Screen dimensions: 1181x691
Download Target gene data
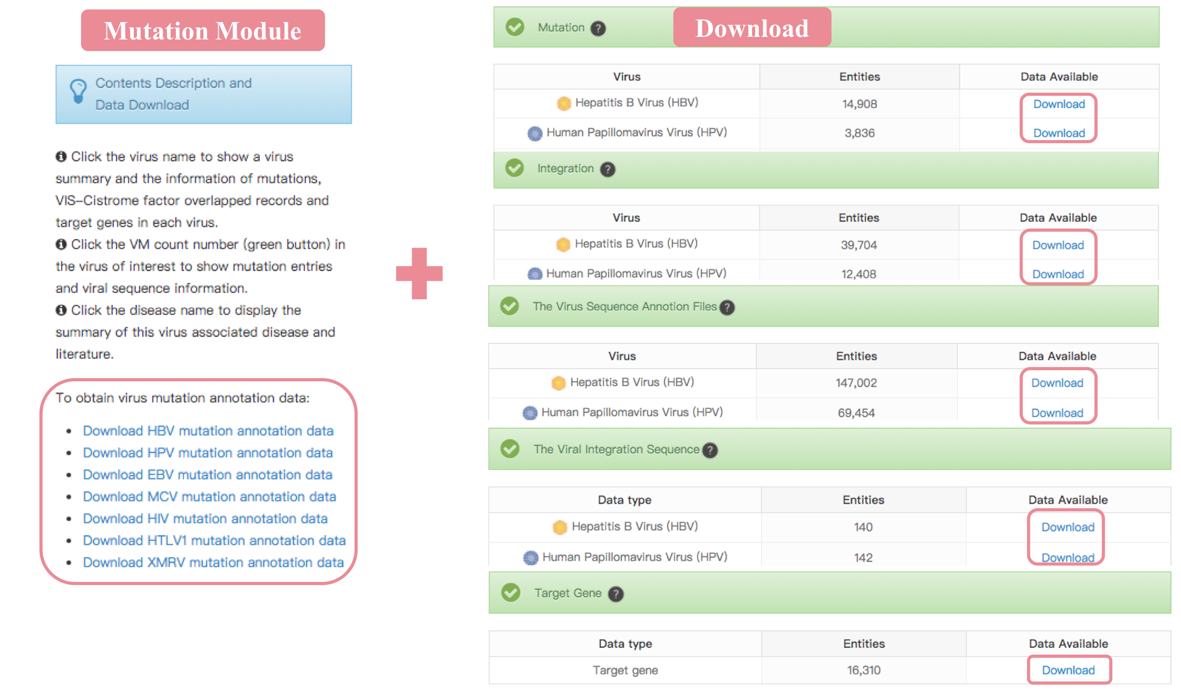(1068, 670)
